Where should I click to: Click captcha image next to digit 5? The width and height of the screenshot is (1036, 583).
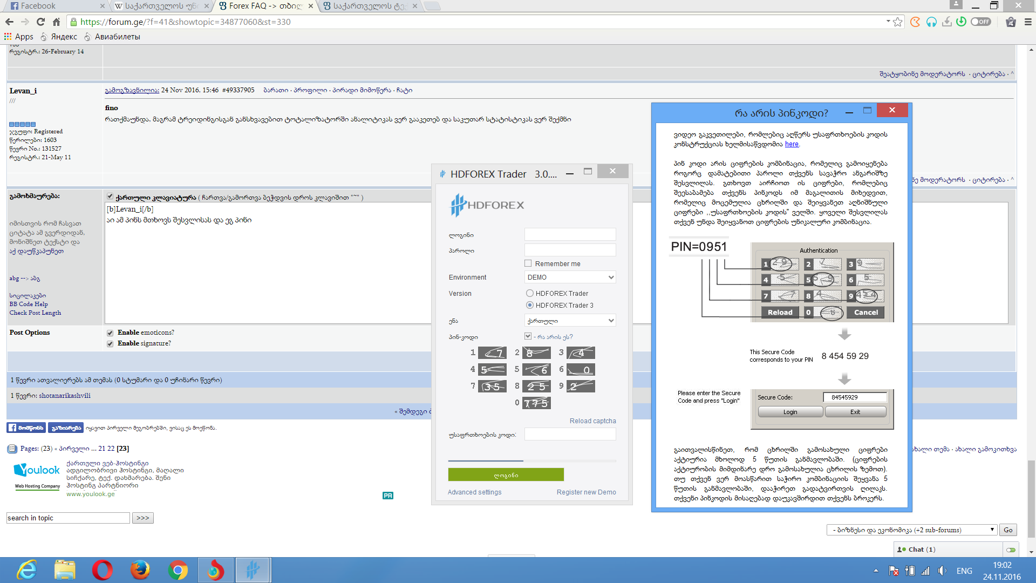point(536,370)
